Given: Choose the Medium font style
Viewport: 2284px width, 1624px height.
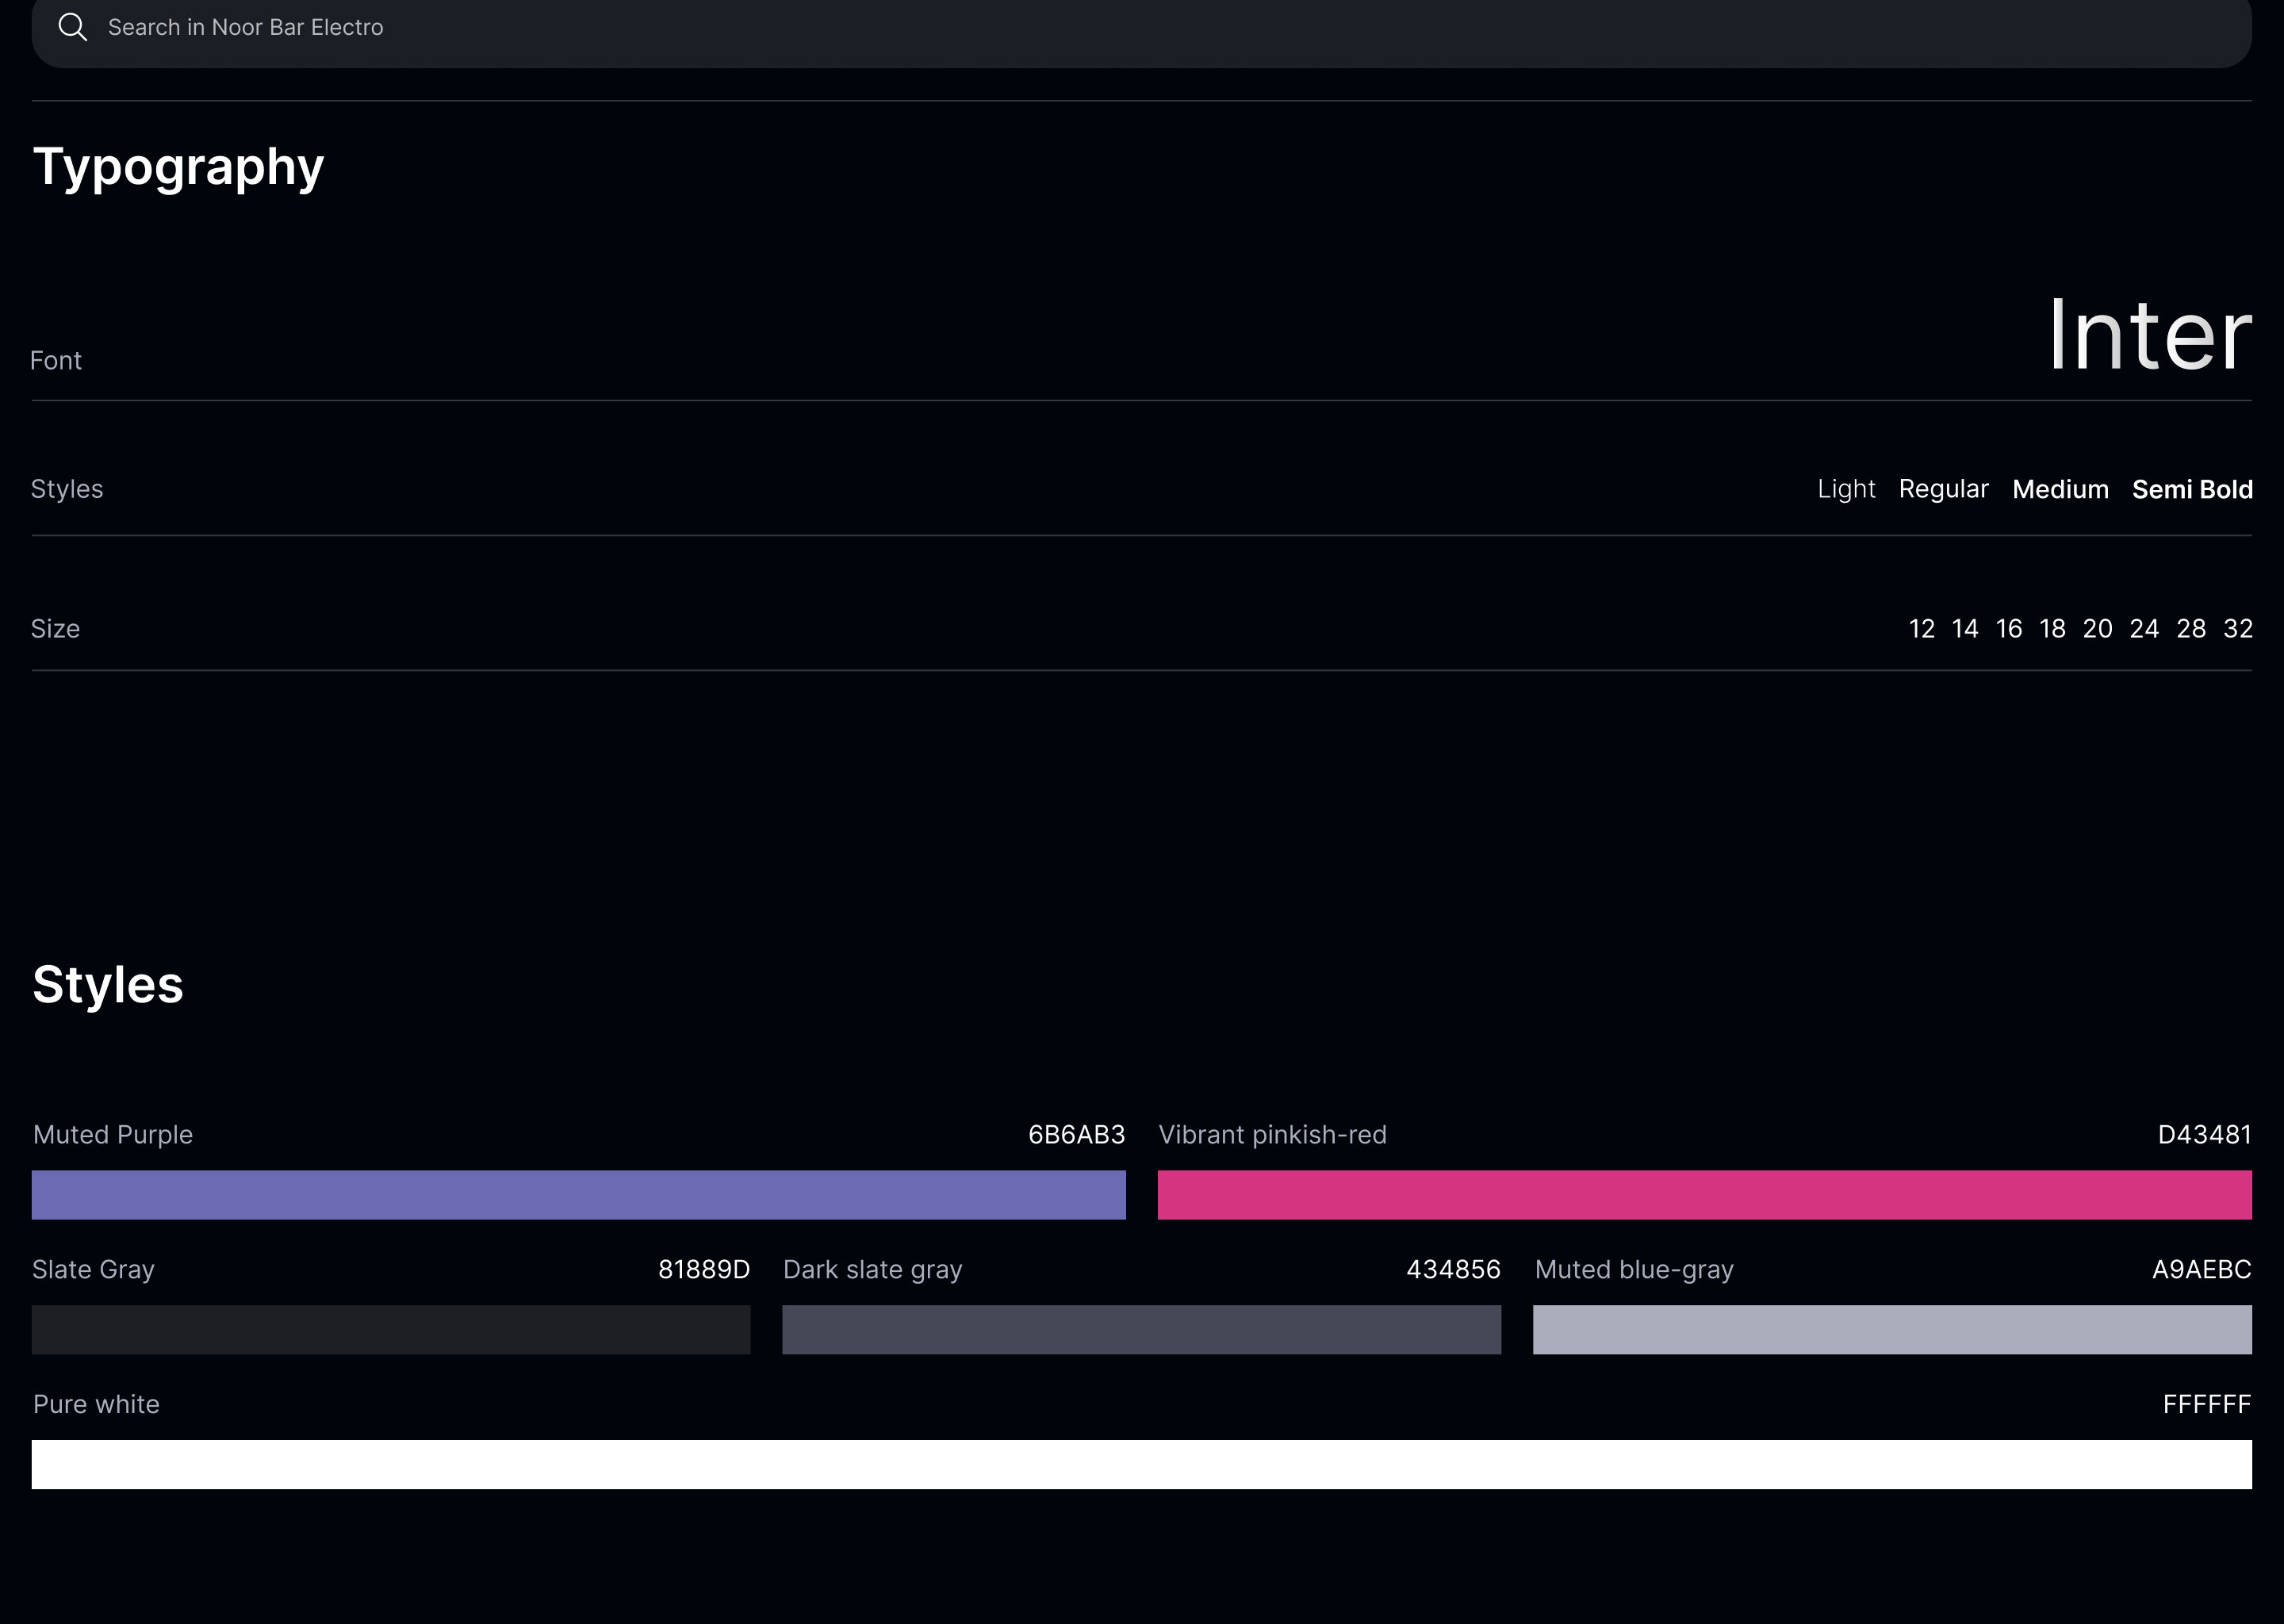Looking at the screenshot, I should tap(2060, 489).
